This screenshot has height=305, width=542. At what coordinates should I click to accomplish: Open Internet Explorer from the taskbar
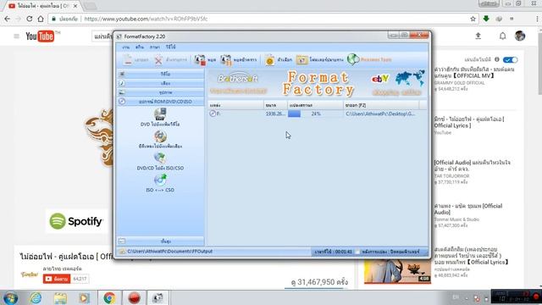(36, 297)
